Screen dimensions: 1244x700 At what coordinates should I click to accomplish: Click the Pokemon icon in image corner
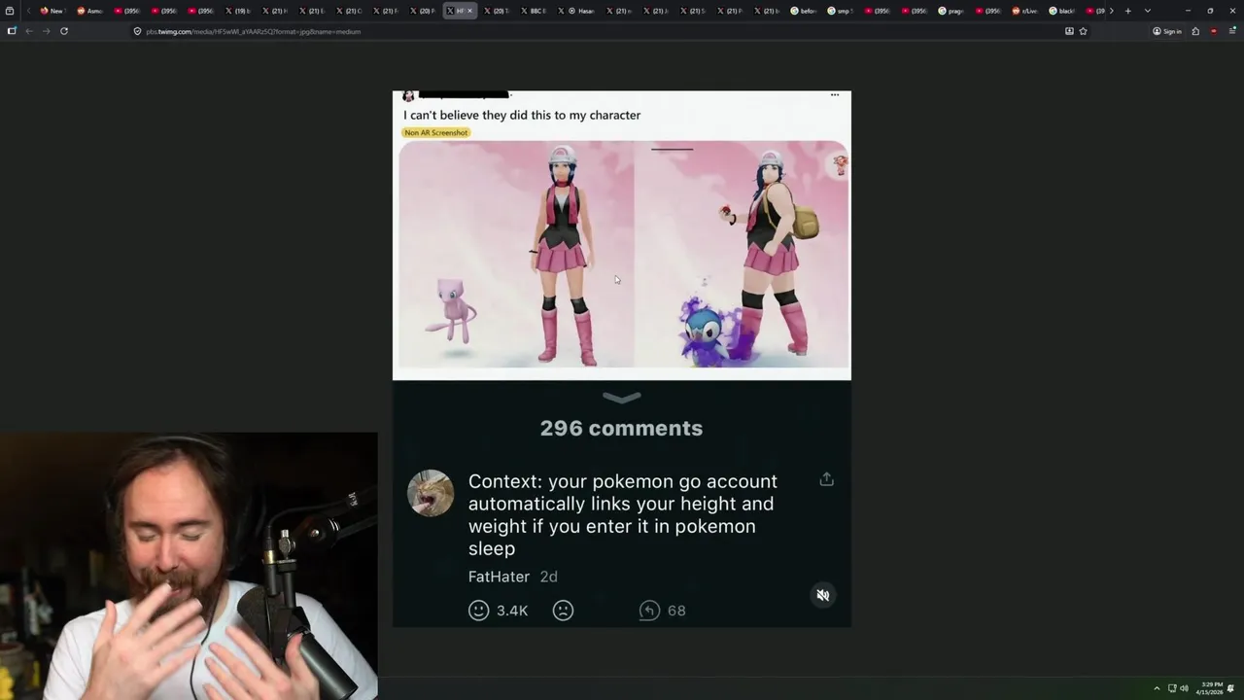(840, 165)
